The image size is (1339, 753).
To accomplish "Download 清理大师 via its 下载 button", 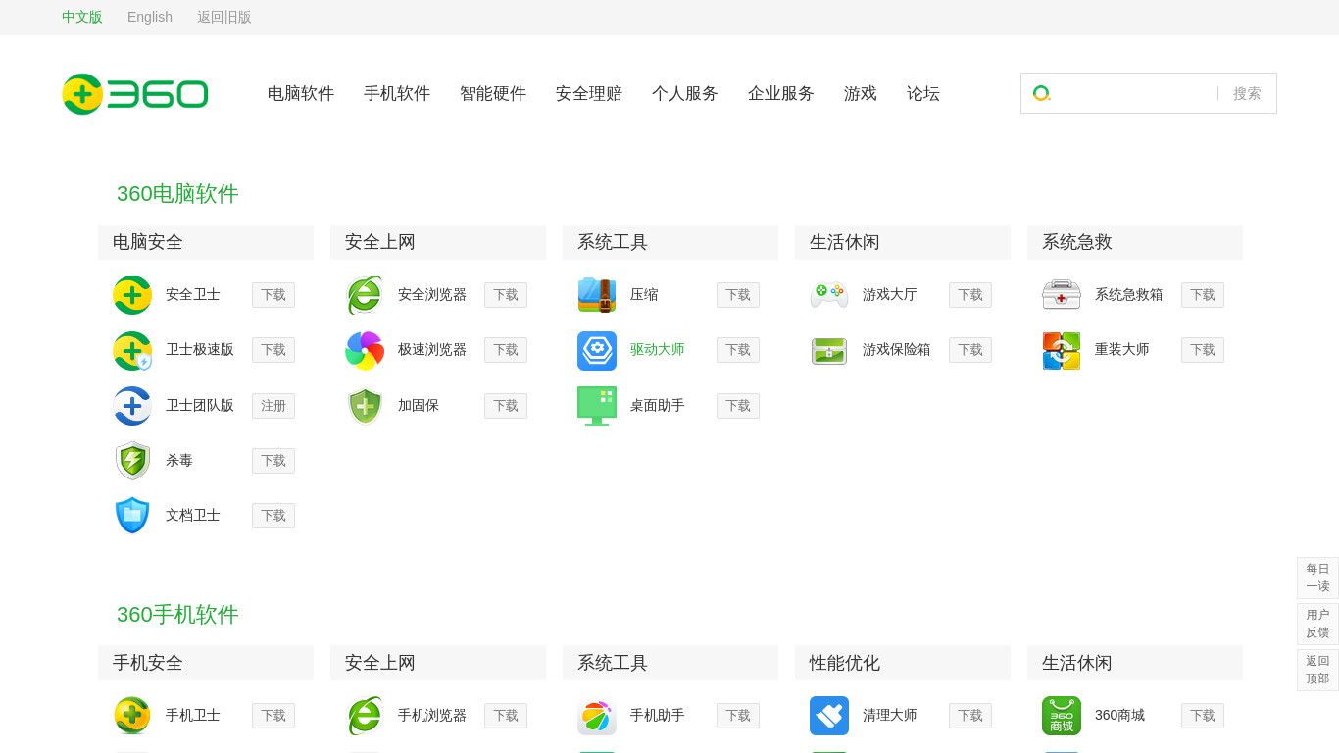I will [x=970, y=716].
